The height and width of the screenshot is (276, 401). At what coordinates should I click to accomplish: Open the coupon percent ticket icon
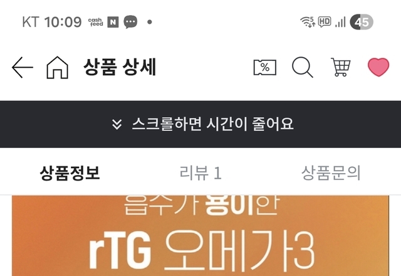(264, 67)
